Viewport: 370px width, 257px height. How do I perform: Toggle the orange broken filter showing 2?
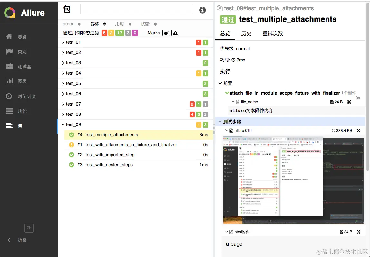pyautogui.click(x=111, y=33)
